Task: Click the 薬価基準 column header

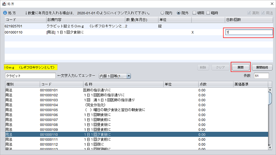Action: click(x=250, y=84)
